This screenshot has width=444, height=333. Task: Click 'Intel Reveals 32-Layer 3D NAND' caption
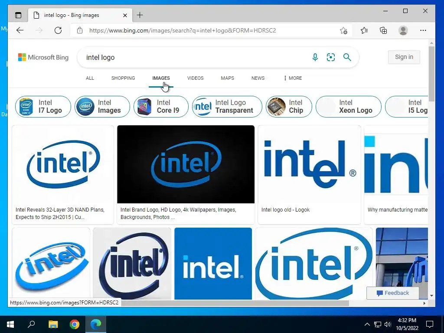coord(60,213)
